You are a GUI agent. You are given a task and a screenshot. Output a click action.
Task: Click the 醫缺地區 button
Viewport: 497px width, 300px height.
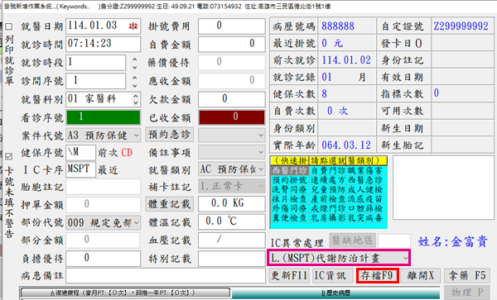pos(353,240)
